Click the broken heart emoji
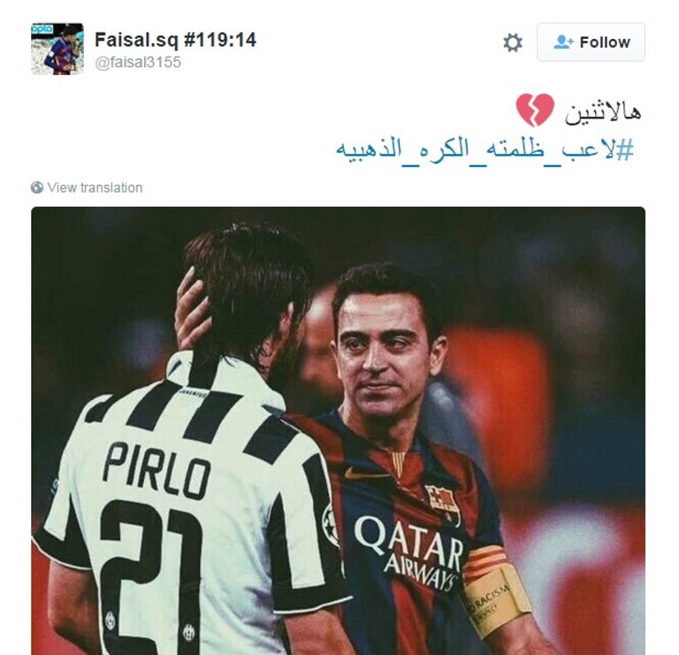 pyautogui.click(x=535, y=110)
